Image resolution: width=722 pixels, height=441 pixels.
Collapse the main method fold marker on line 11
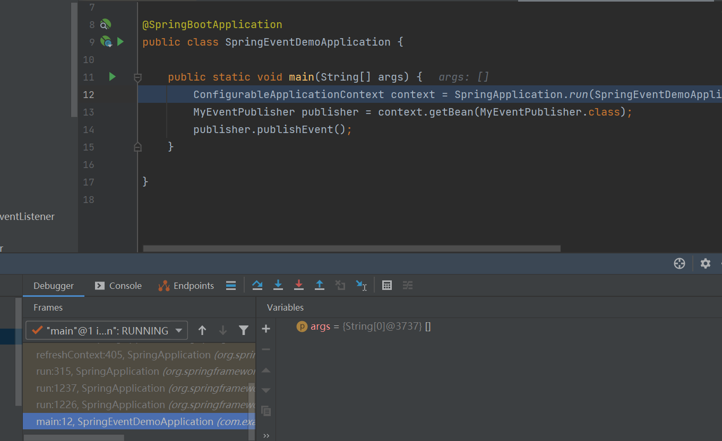coord(137,77)
